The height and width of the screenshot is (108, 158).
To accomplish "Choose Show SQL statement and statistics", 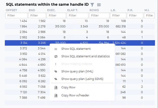I will point(85,56).
